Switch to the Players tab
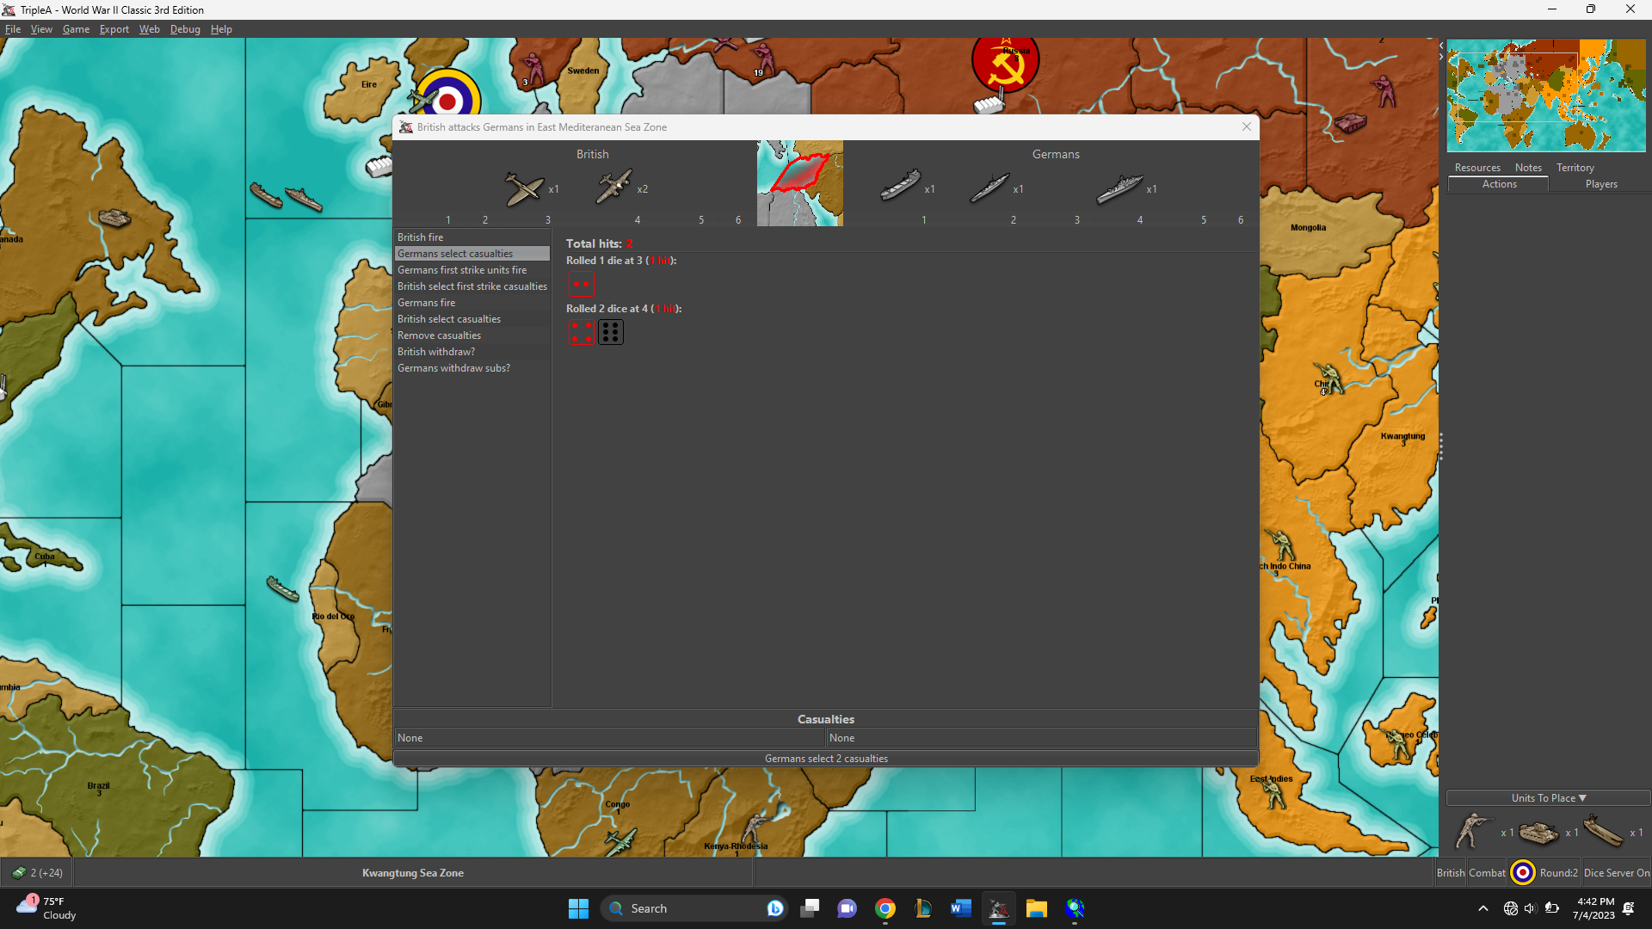 (x=1600, y=183)
